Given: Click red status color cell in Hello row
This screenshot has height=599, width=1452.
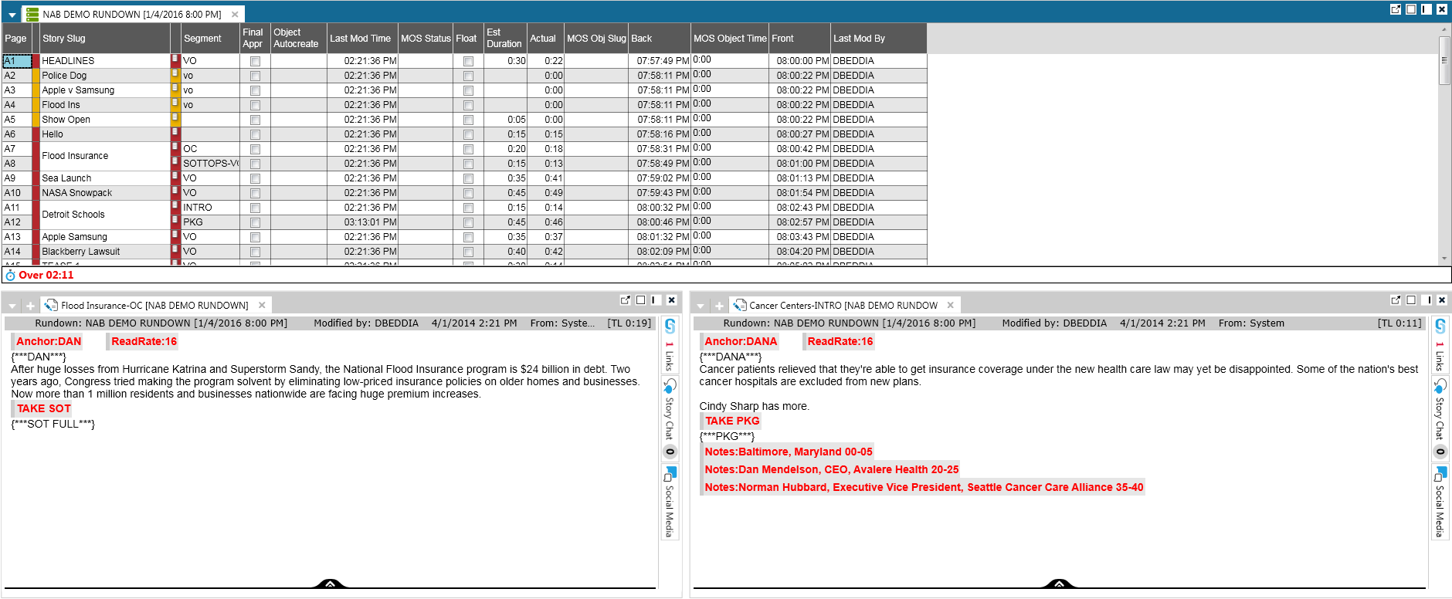Looking at the screenshot, I should (x=36, y=134).
